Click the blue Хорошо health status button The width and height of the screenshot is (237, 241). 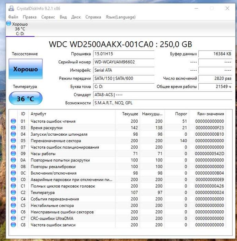click(26, 69)
